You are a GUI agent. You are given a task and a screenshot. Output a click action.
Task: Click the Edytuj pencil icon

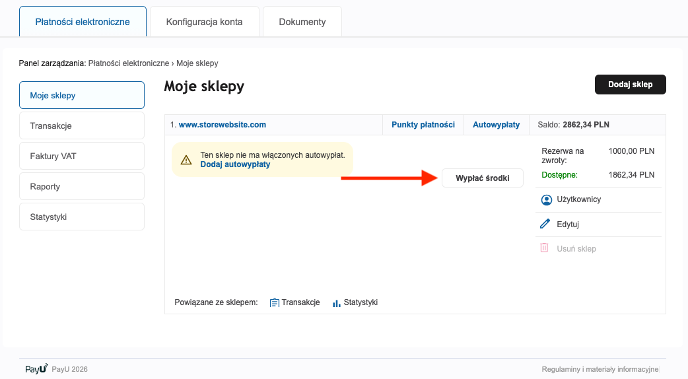click(545, 224)
